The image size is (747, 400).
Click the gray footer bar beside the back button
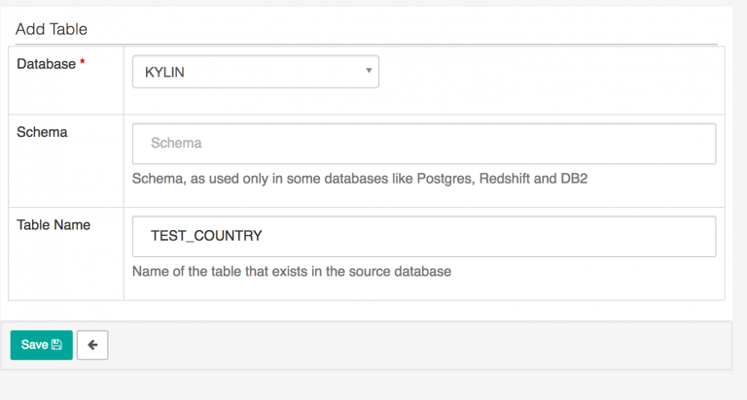389,345
